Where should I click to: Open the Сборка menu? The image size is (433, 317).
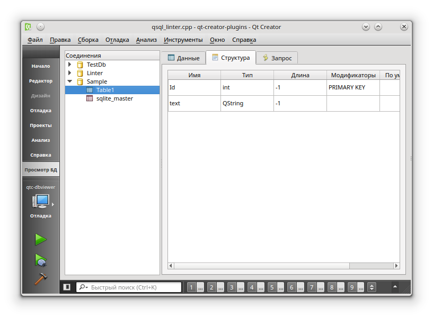coord(88,40)
